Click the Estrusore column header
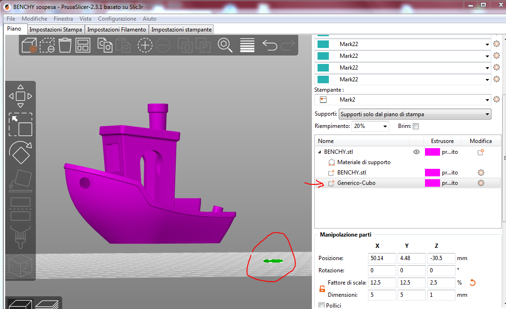The width and height of the screenshot is (506, 309). tap(442, 141)
